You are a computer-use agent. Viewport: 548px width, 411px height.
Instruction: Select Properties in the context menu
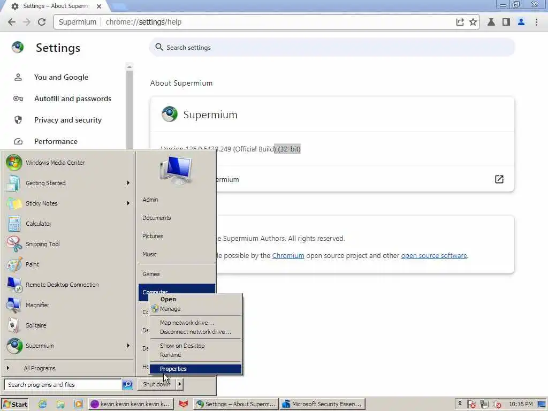[195, 369]
